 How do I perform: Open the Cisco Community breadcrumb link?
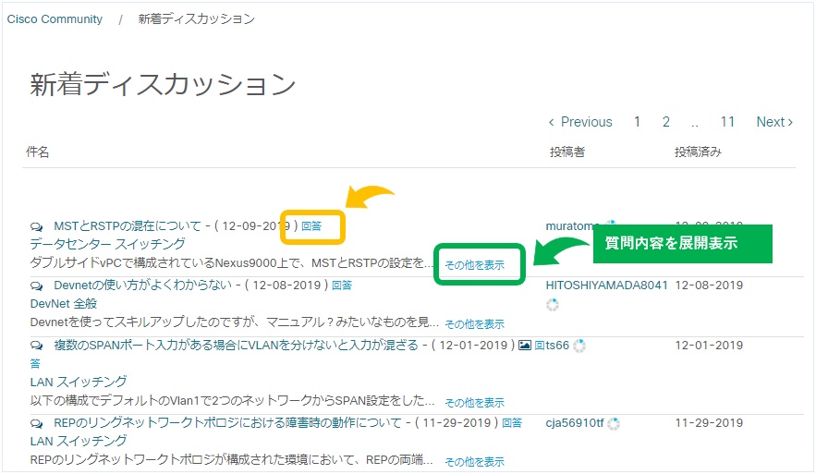pos(55,19)
